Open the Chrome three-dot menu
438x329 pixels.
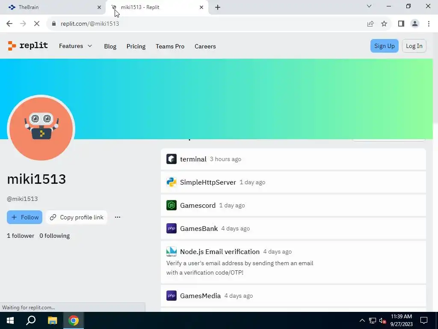pyautogui.click(x=429, y=24)
